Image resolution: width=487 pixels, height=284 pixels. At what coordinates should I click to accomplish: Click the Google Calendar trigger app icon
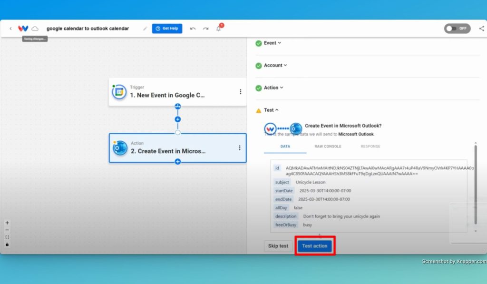pyautogui.click(x=119, y=92)
